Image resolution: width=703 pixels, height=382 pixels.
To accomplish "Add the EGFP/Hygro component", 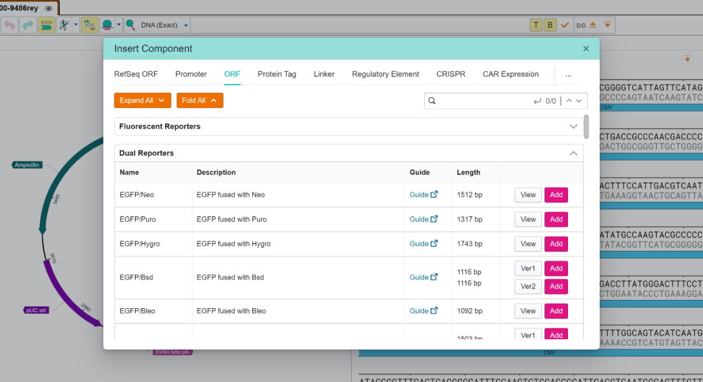I will (556, 244).
